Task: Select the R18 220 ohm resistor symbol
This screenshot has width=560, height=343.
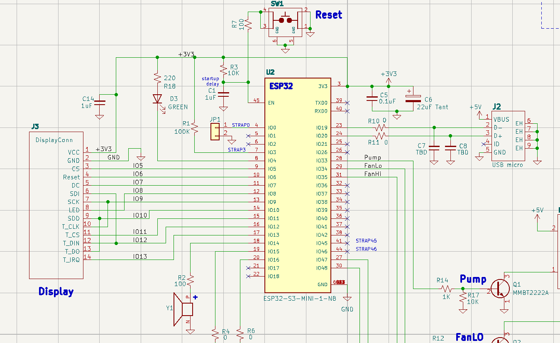Action: click(x=157, y=78)
